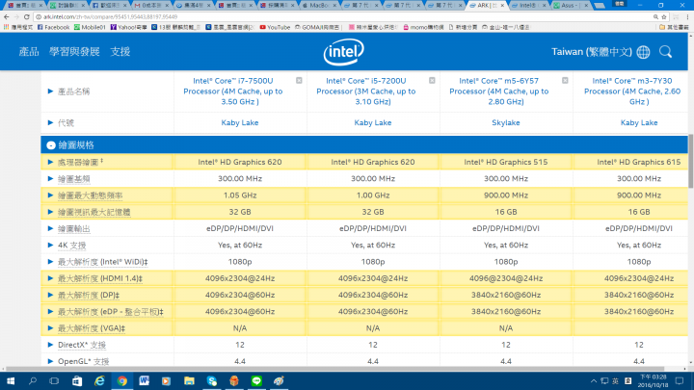Open the 學習與發展 navigation menu
Screen dimensions: 694x390
coord(74,52)
